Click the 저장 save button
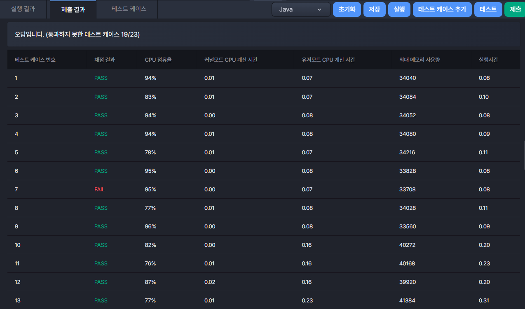 pyautogui.click(x=375, y=9)
